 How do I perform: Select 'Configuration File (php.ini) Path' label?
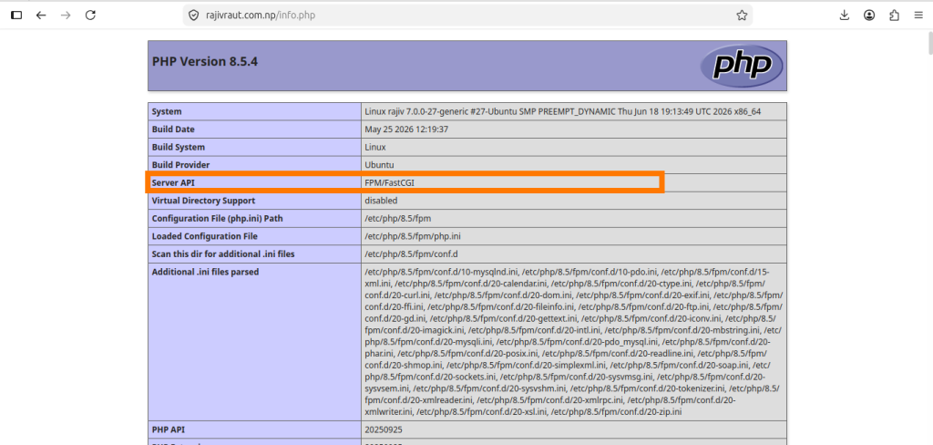click(x=217, y=219)
